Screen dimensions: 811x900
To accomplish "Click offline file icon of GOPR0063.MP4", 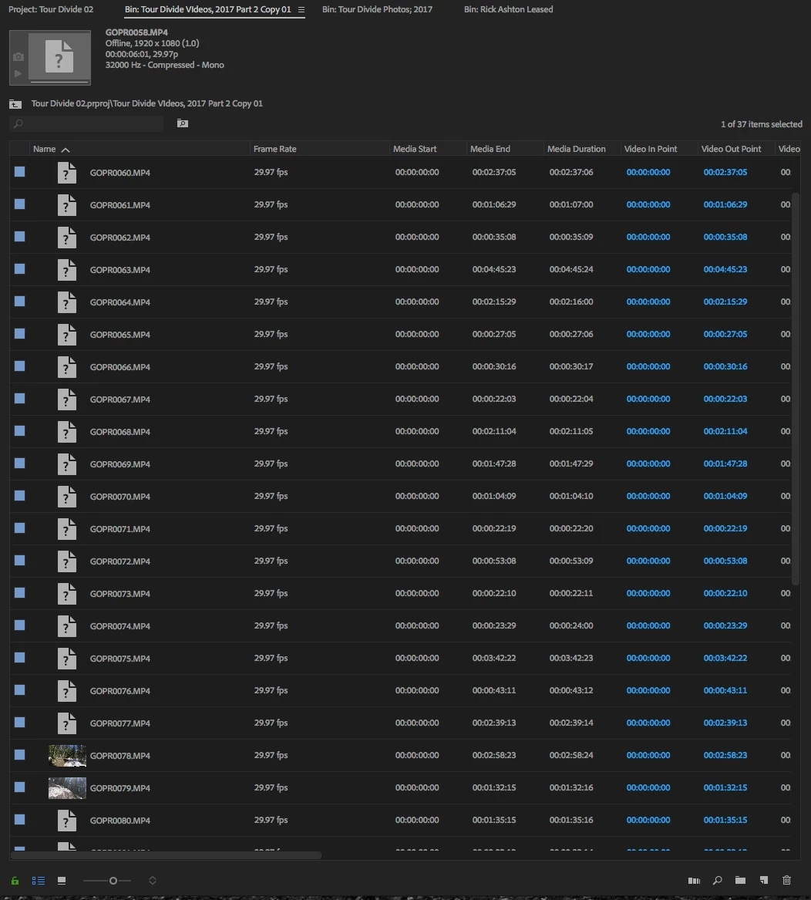I will click(66, 270).
